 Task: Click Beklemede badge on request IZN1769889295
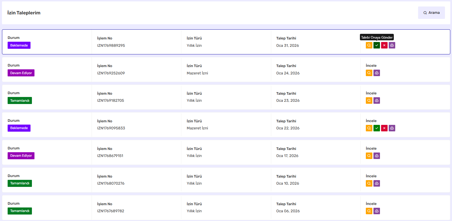click(x=19, y=45)
